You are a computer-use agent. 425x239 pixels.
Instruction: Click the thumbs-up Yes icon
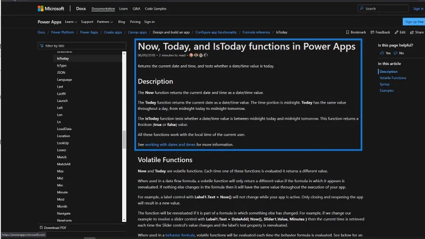[x=382, y=53]
